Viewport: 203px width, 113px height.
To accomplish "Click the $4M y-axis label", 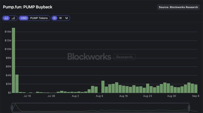I will click(8, 75).
